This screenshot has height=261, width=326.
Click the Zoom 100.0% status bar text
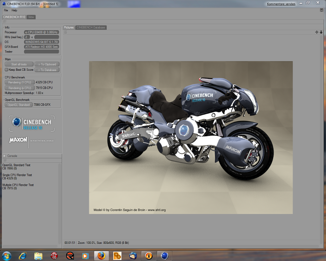86,243
